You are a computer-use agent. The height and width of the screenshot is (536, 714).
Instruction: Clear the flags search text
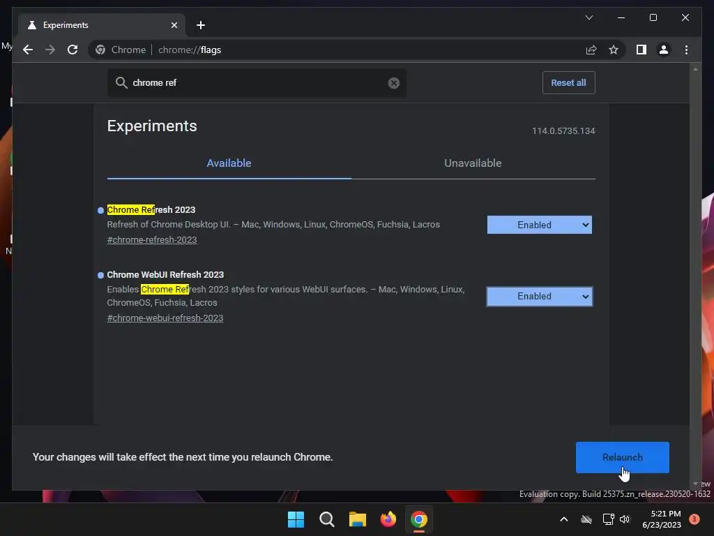click(x=393, y=83)
